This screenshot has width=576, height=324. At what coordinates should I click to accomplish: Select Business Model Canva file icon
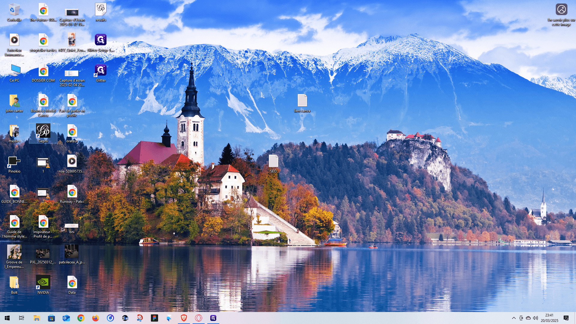click(43, 101)
